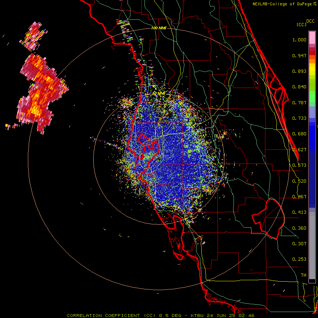318x318 pixels.
Task: Select the 0.360 scale value
Action: [x=299, y=228]
